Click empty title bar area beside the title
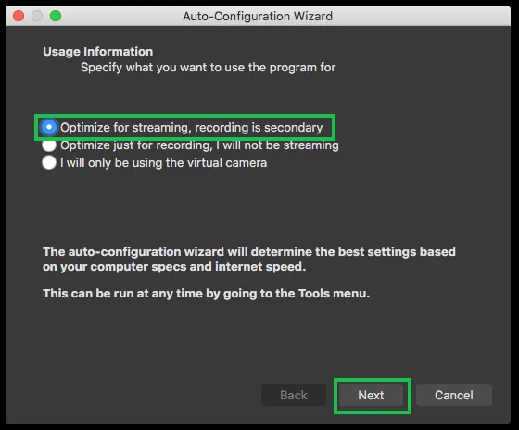This screenshot has width=519, height=430. click(x=421, y=16)
